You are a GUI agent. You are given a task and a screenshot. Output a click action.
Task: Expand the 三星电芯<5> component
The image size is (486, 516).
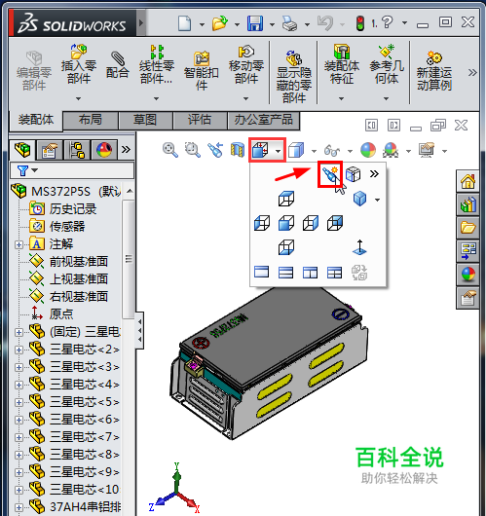[19, 402]
